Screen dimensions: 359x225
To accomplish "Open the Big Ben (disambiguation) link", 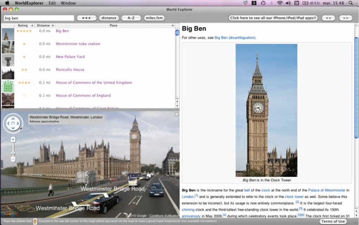I will [x=235, y=37].
